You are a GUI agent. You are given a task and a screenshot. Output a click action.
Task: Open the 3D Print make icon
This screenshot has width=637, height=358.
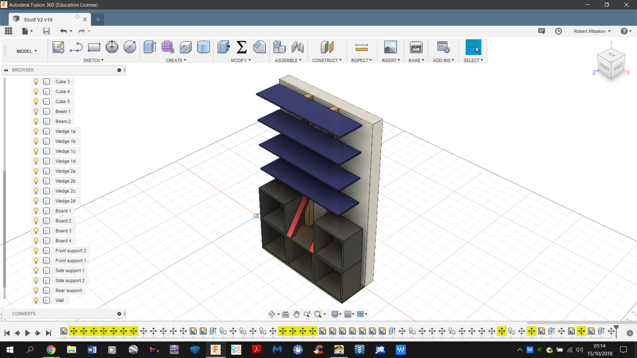click(416, 47)
